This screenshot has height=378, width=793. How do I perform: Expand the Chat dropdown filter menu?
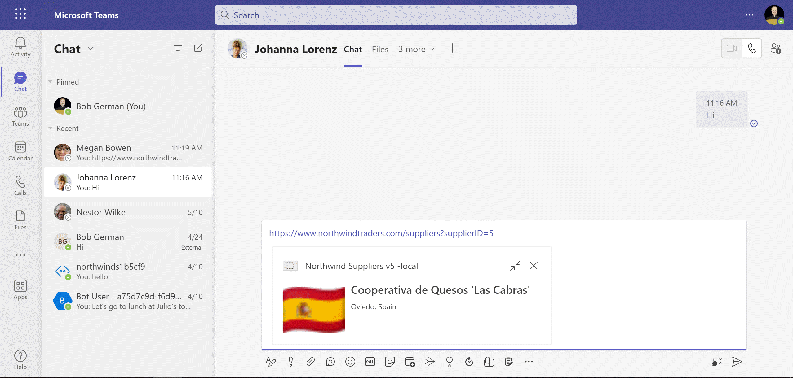point(91,49)
